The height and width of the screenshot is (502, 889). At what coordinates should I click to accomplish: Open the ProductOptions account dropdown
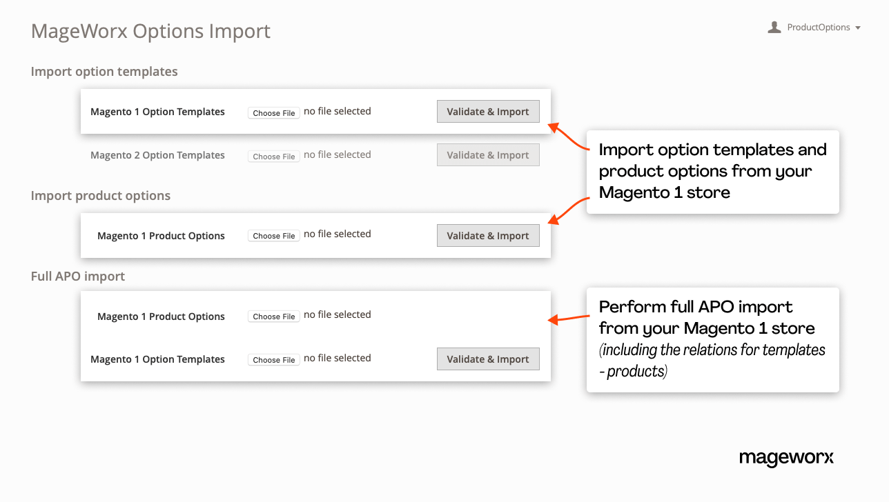pyautogui.click(x=859, y=27)
